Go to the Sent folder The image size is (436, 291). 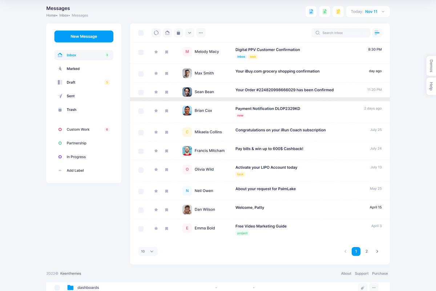coord(70,96)
